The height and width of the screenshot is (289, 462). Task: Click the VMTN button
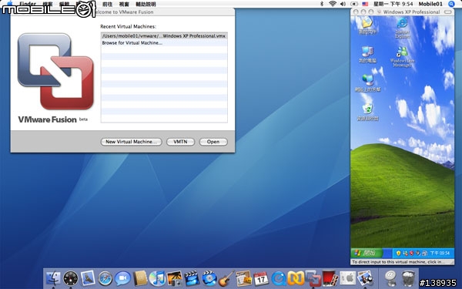(180, 142)
